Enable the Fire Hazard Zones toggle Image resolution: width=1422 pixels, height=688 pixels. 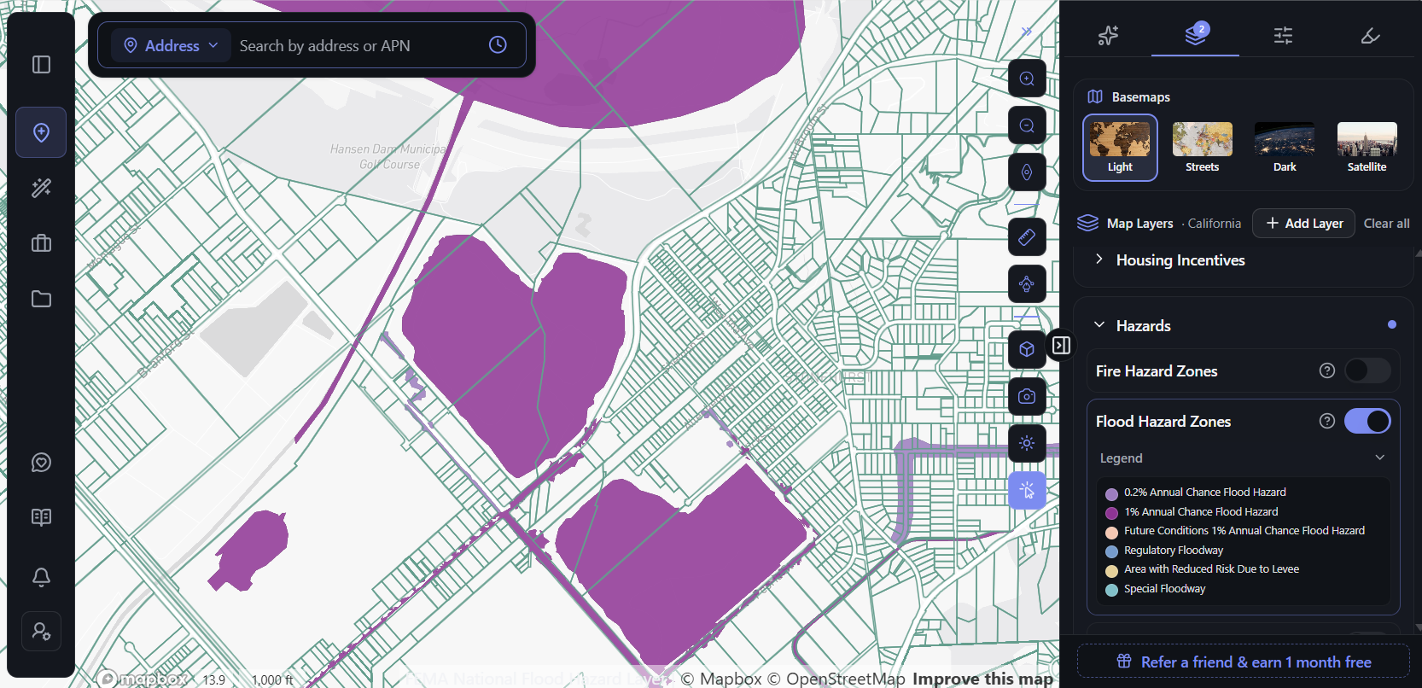click(1367, 370)
